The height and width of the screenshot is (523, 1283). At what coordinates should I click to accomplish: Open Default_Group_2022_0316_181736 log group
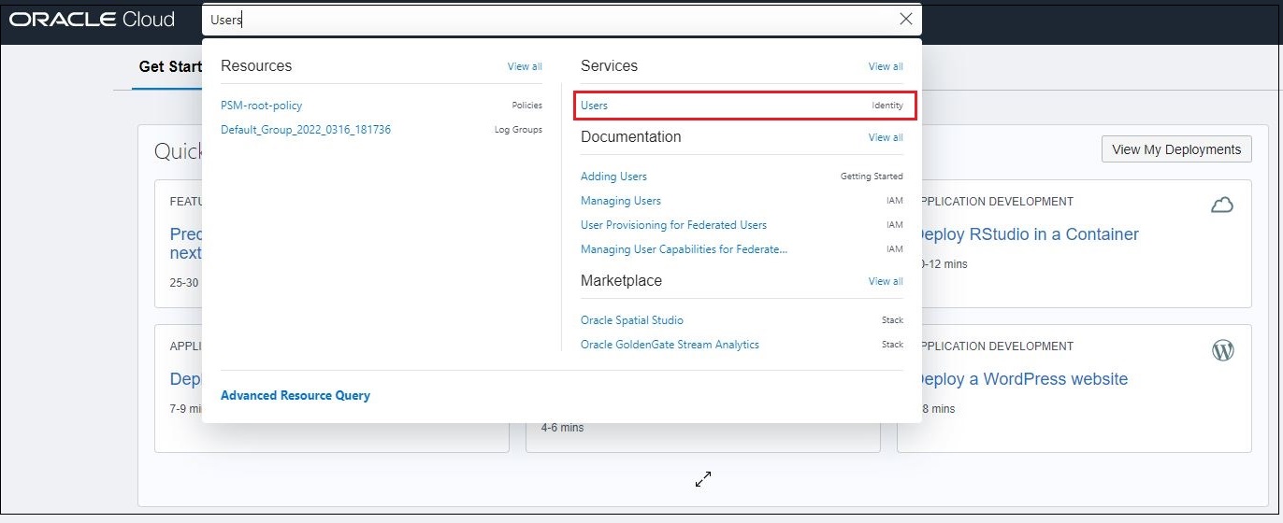[x=306, y=130]
